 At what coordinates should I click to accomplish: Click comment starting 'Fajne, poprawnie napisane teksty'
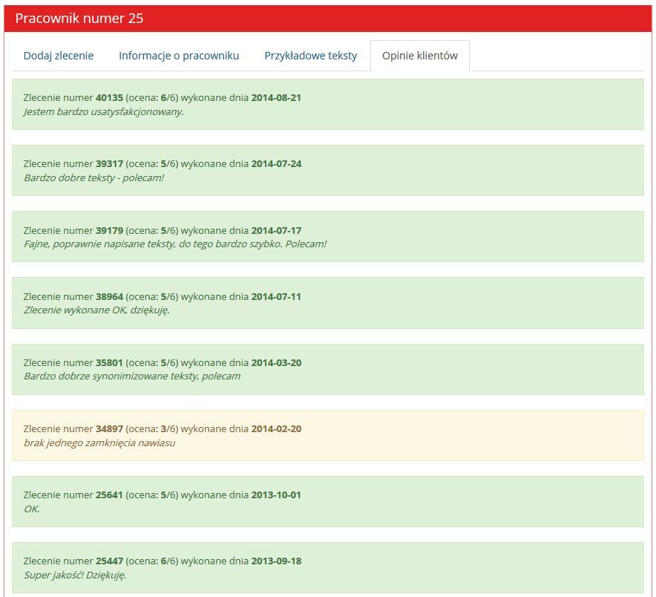point(175,244)
